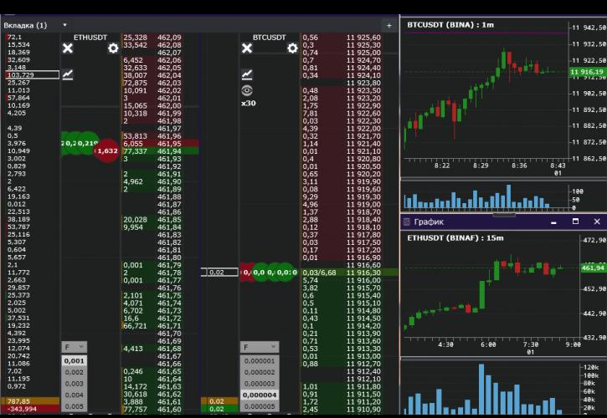The image size is (607, 418).
Task: Click BTCUSDT bid price 11 910,90
Action: pos(363,409)
